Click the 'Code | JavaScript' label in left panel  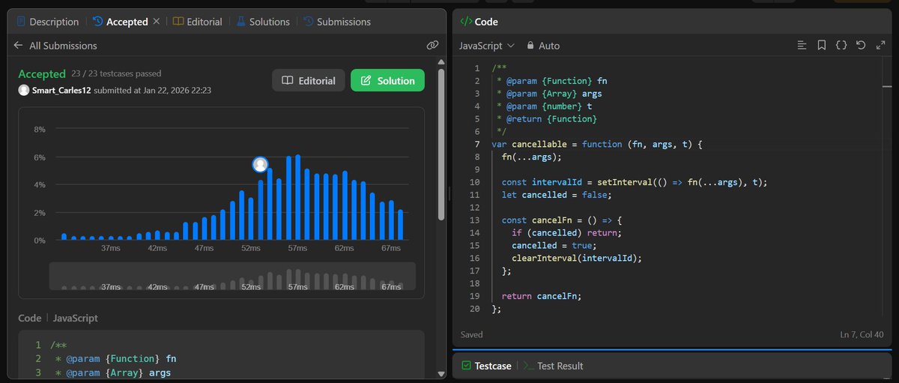click(x=58, y=318)
